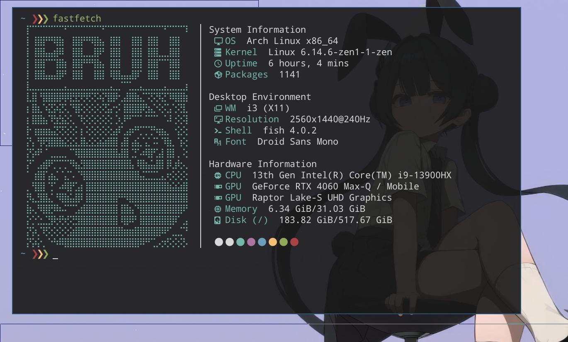
Task: Click the box icon beside Packages
Action: (x=218, y=75)
